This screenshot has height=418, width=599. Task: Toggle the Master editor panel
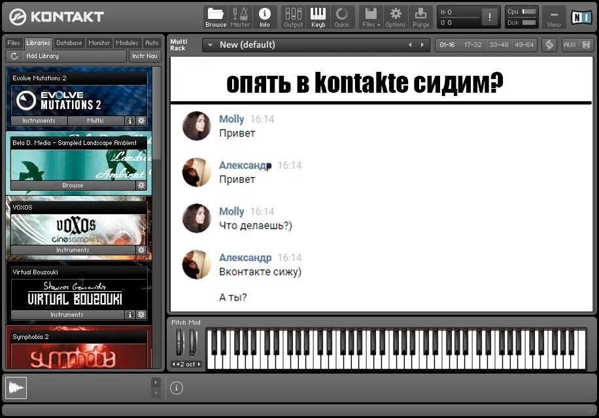click(240, 17)
